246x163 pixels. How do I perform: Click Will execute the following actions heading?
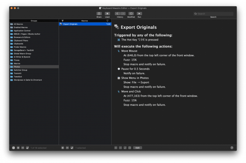point(143,46)
